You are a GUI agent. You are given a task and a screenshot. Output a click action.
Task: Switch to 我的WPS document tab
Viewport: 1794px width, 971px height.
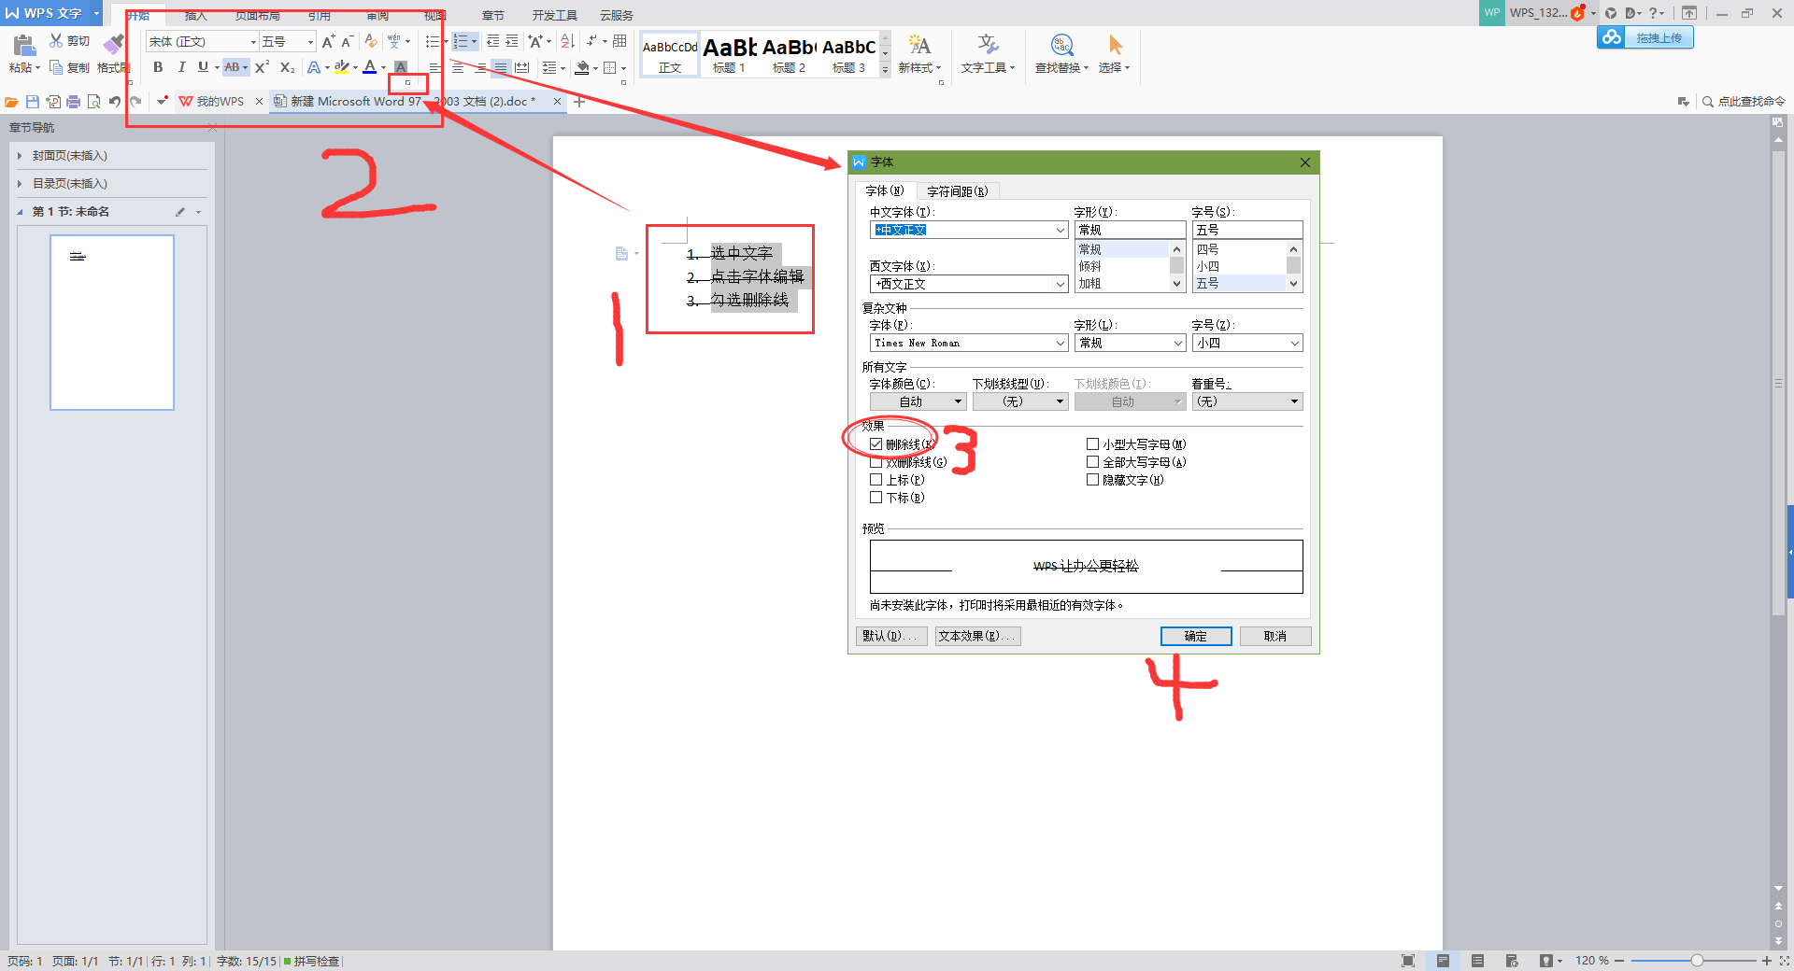(220, 101)
